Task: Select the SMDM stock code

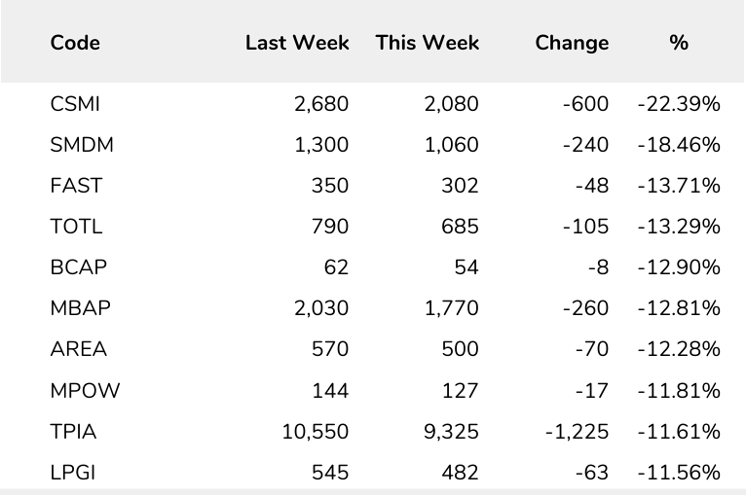Action: tap(81, 145)
